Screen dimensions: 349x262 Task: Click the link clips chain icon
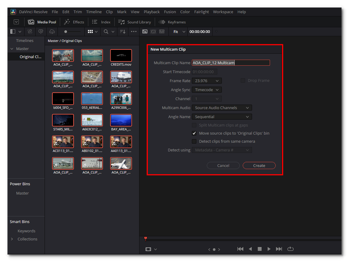coord(30,32)
